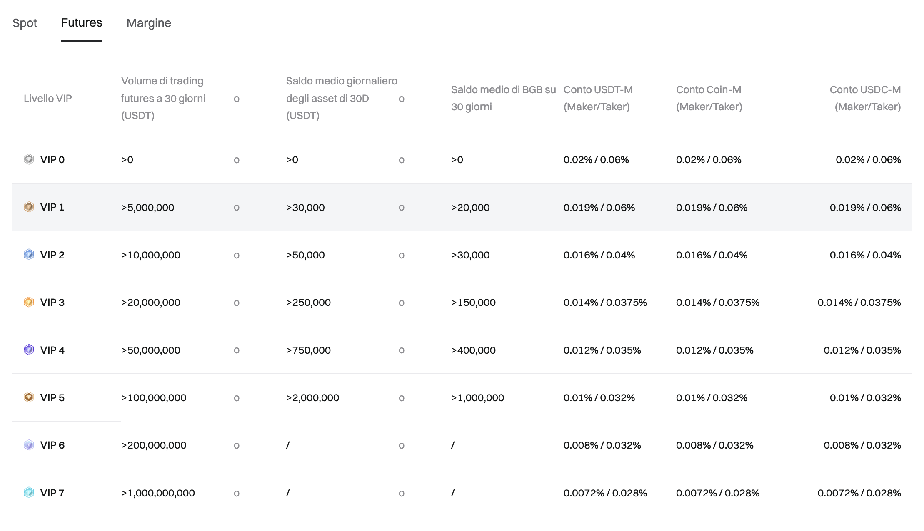Screen dimensions: 924x531
Task: Click the VIP 0 gray badge icon
Action: click(x=29, y=159)
